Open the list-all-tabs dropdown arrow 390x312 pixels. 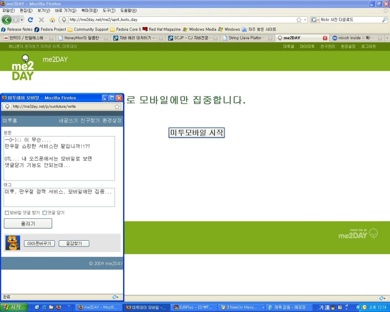387,38
